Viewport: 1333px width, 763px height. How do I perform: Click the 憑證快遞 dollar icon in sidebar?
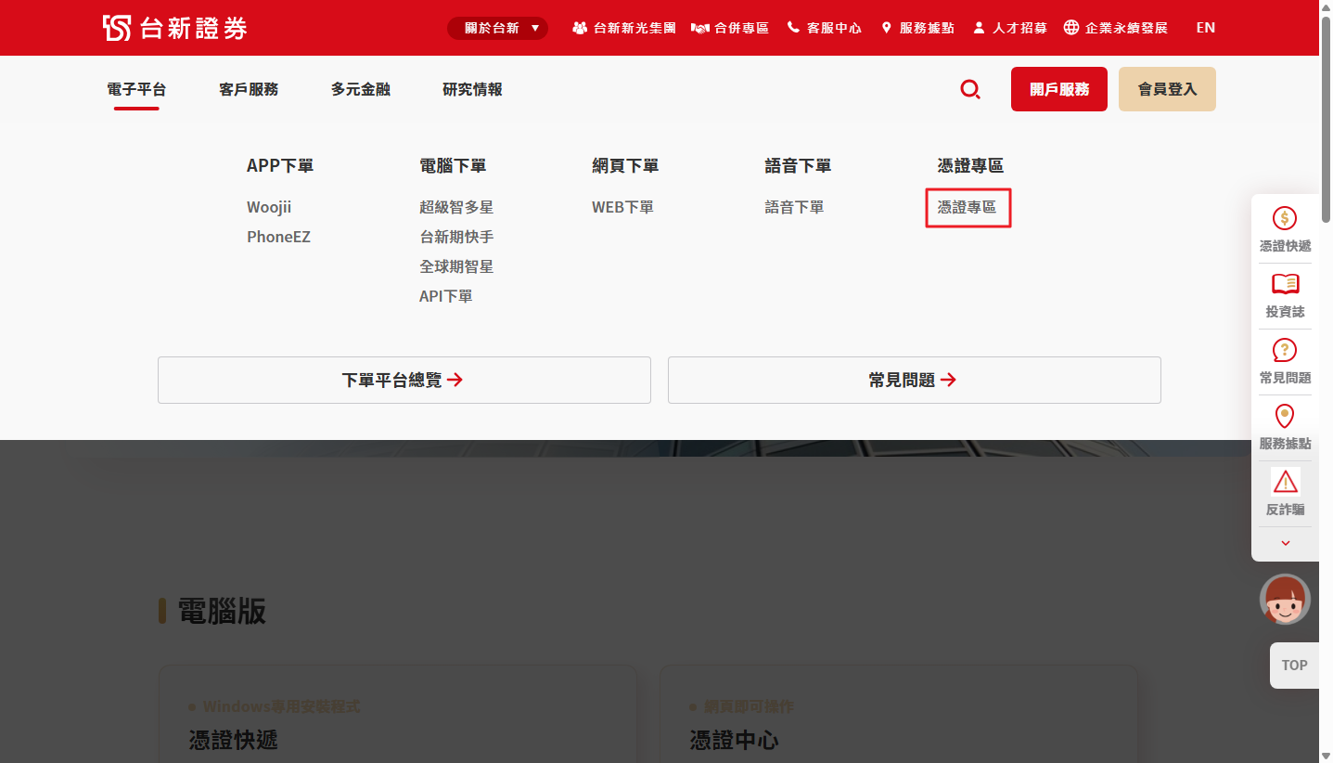(x=1285, y=219)
